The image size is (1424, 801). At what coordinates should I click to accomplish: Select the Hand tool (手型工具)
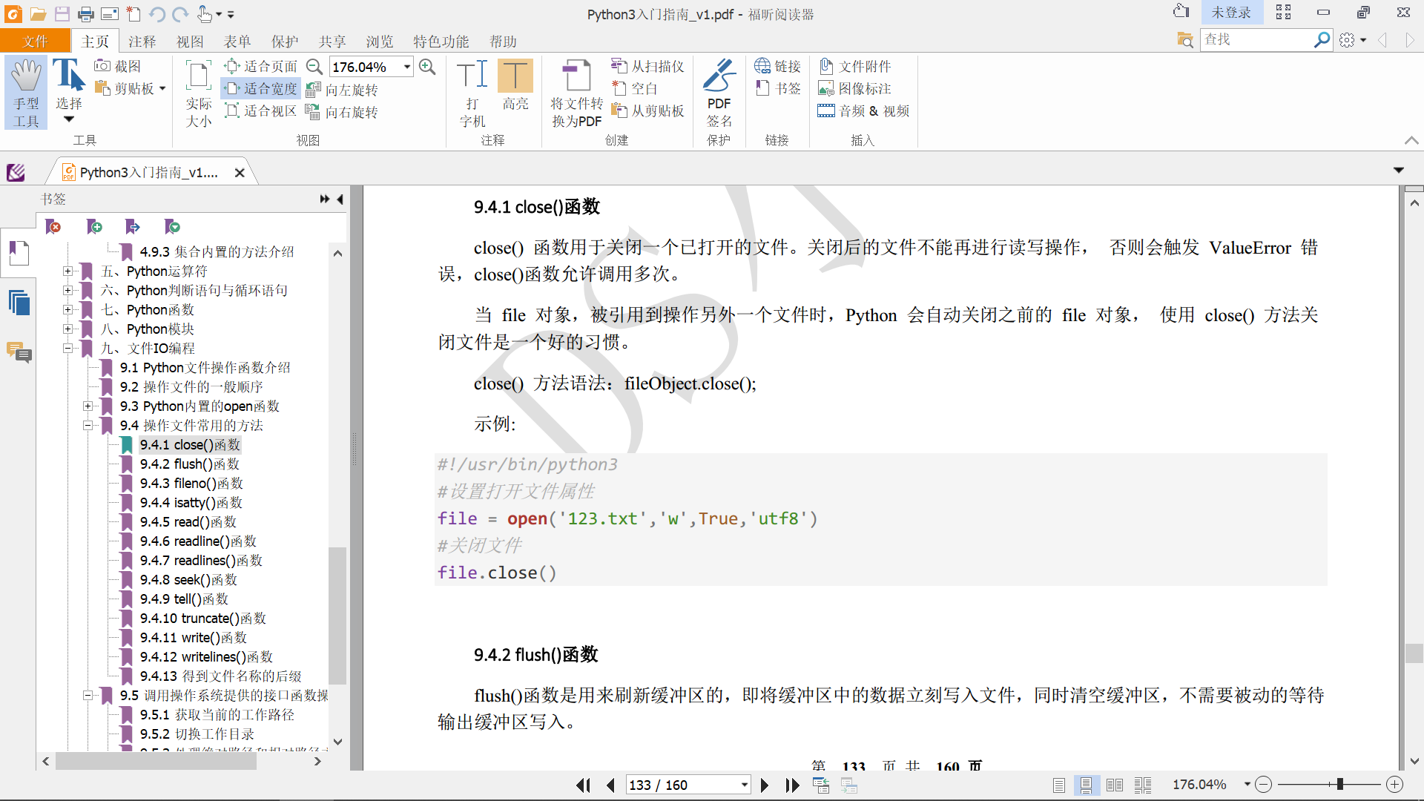coord(26,93)
